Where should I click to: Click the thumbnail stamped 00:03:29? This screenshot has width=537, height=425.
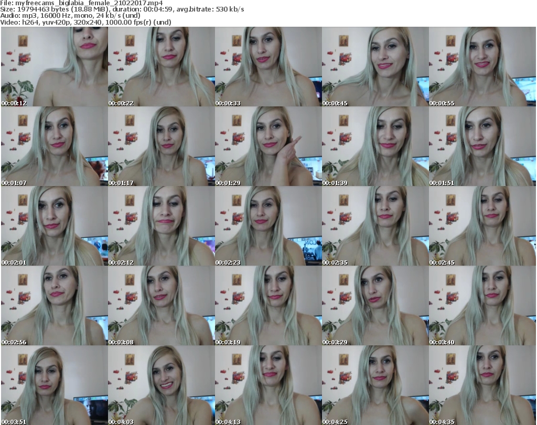375,306
